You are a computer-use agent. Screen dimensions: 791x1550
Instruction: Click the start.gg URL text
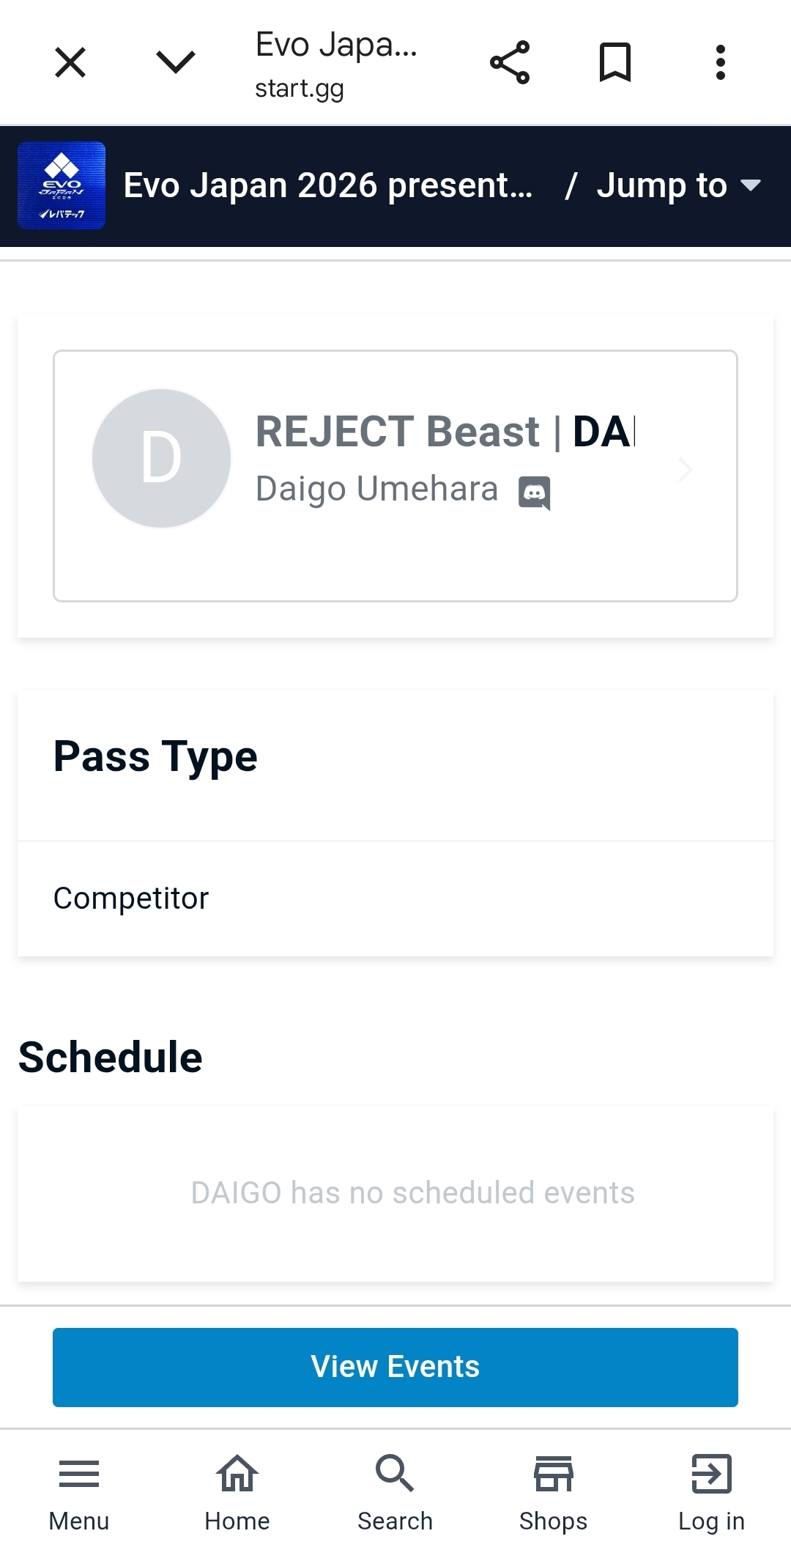coord(300,89)
